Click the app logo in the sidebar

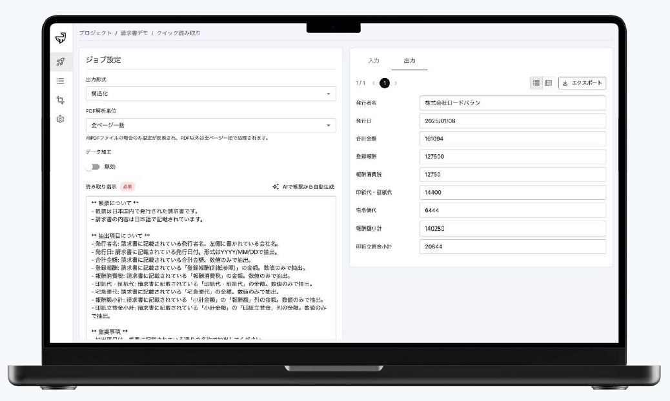point(61,37)
